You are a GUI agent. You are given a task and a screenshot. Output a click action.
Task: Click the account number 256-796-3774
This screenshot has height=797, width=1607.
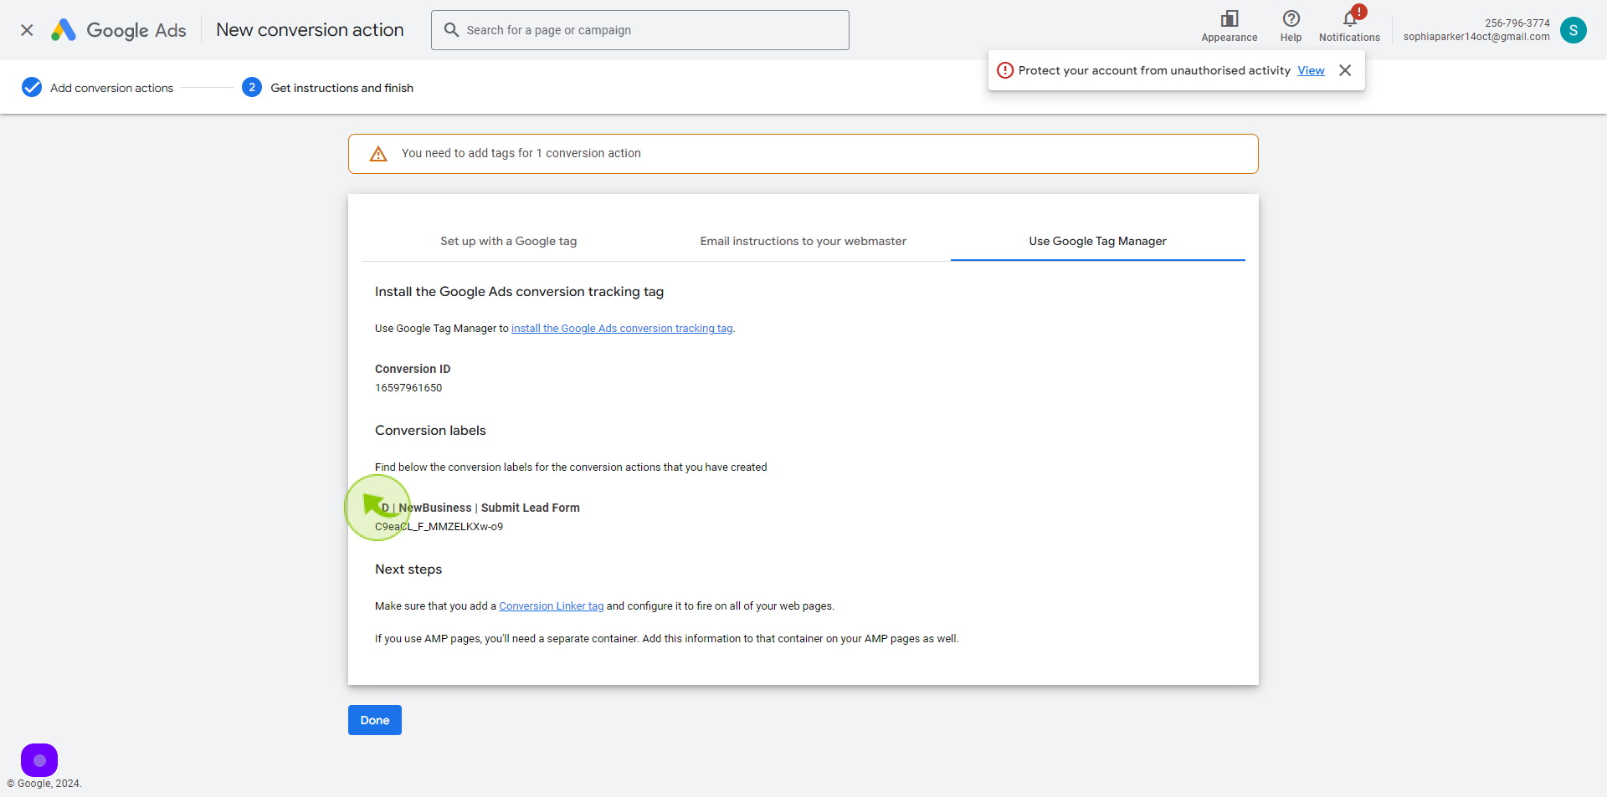point(1517,23)
